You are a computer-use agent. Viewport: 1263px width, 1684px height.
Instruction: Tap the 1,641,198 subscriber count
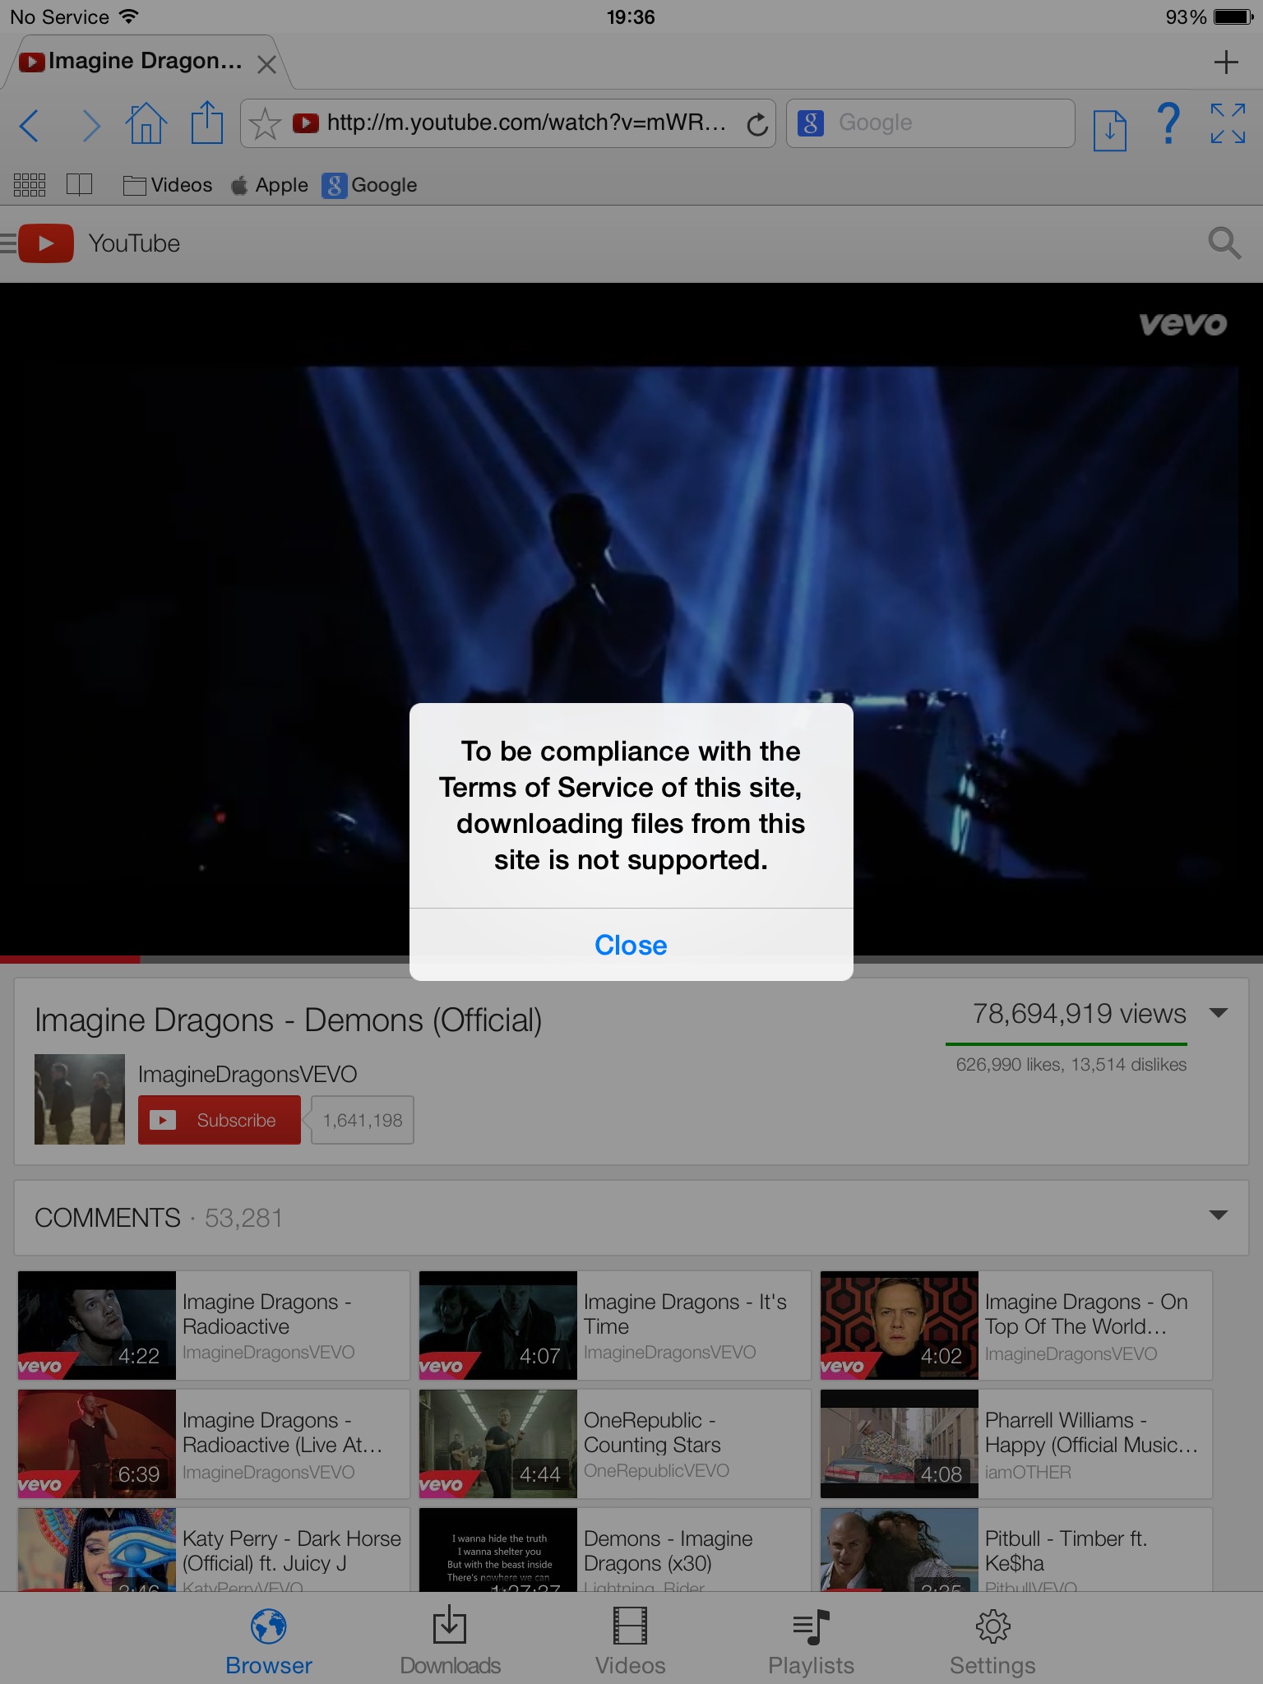click(x=363, y=1120)
